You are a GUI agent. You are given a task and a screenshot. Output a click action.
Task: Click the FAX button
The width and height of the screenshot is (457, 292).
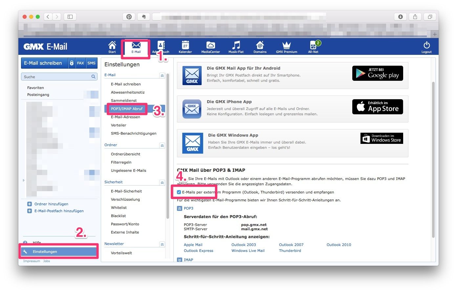coord(80,63)
